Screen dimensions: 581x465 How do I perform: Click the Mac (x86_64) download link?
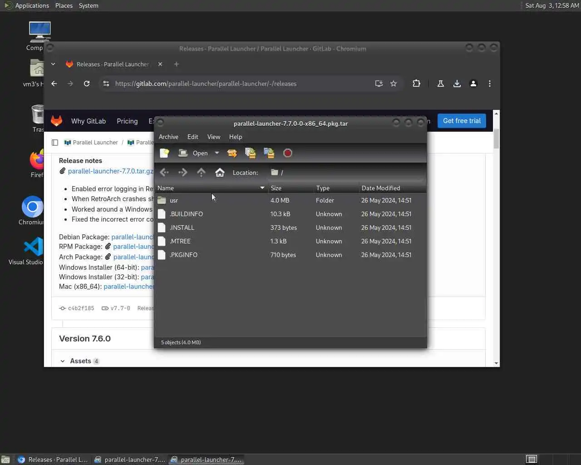[x=128, y=287]
